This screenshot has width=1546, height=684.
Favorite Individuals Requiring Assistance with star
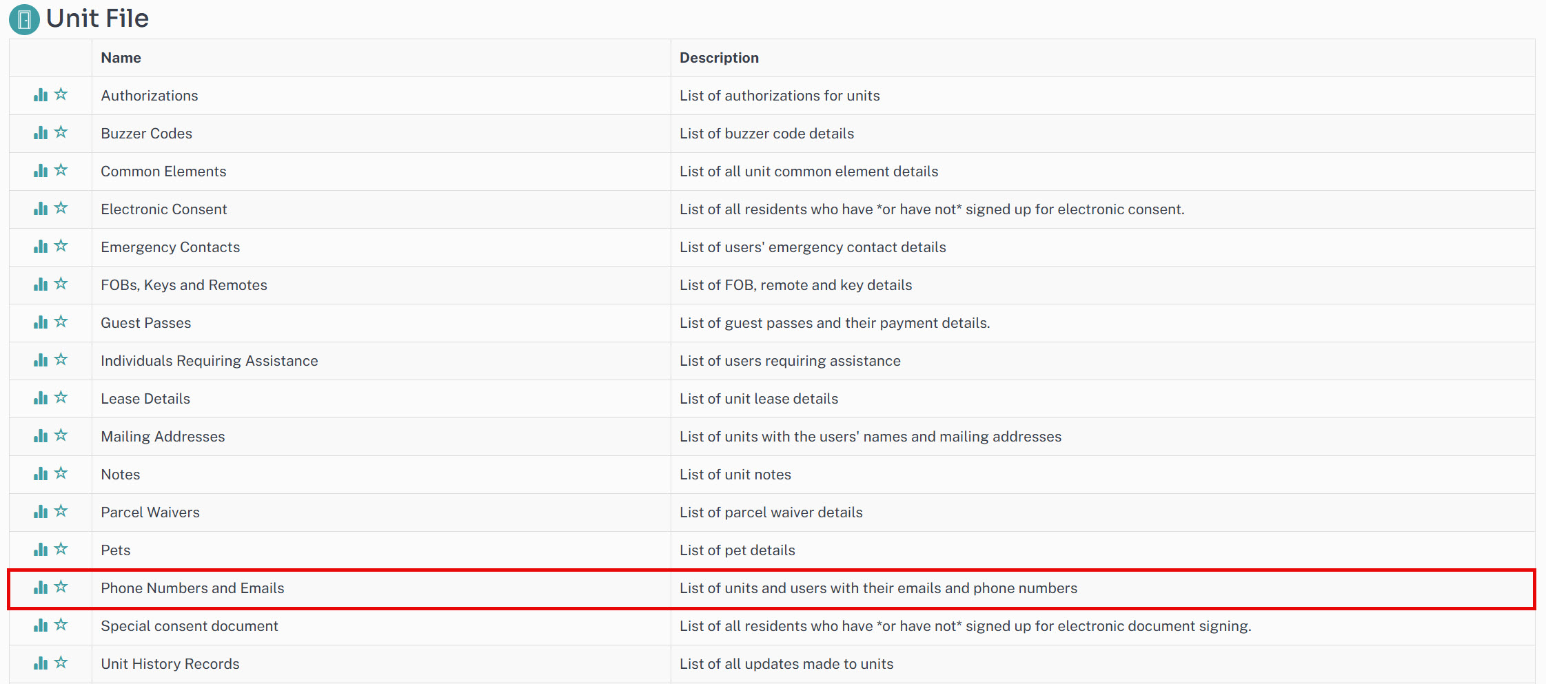click(x=61, y=360)
